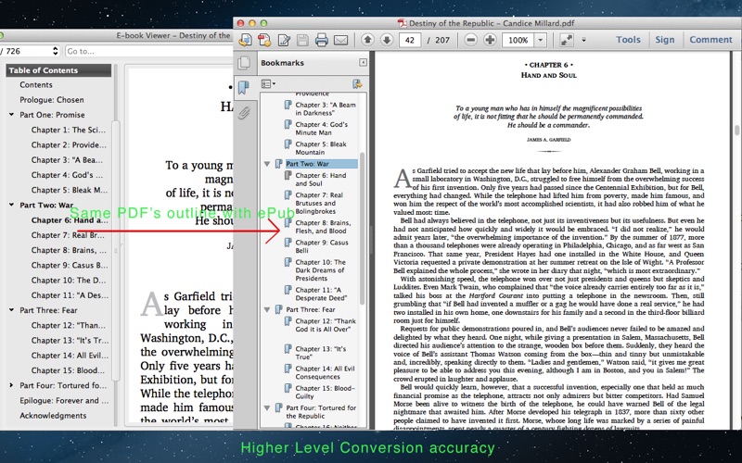742x463 pixels.
Task: Open the zoom percentage dropdown arrow
Action: (x=541, y=40)
